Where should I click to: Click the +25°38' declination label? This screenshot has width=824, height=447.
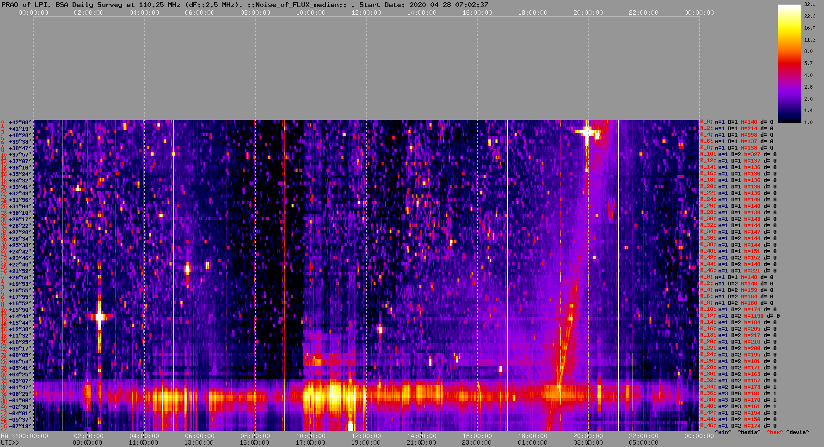point(20,245)
